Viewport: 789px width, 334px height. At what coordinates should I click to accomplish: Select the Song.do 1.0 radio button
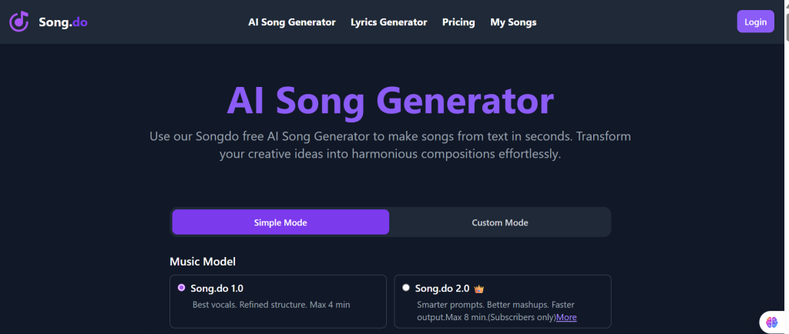pyautogui.click(x=182, y=288)
